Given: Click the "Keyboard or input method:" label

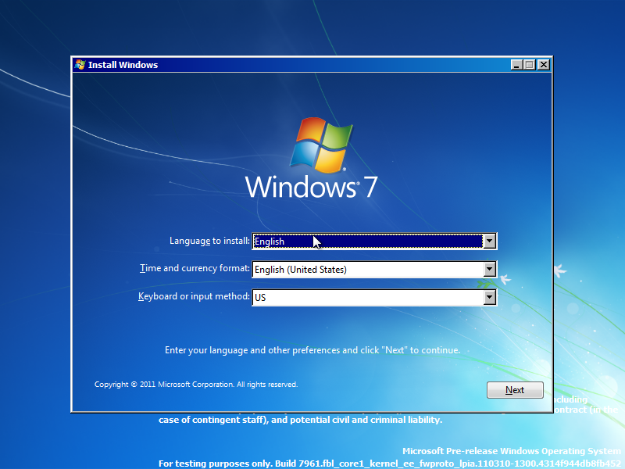Looking at the screenshot, I should 194,296.
